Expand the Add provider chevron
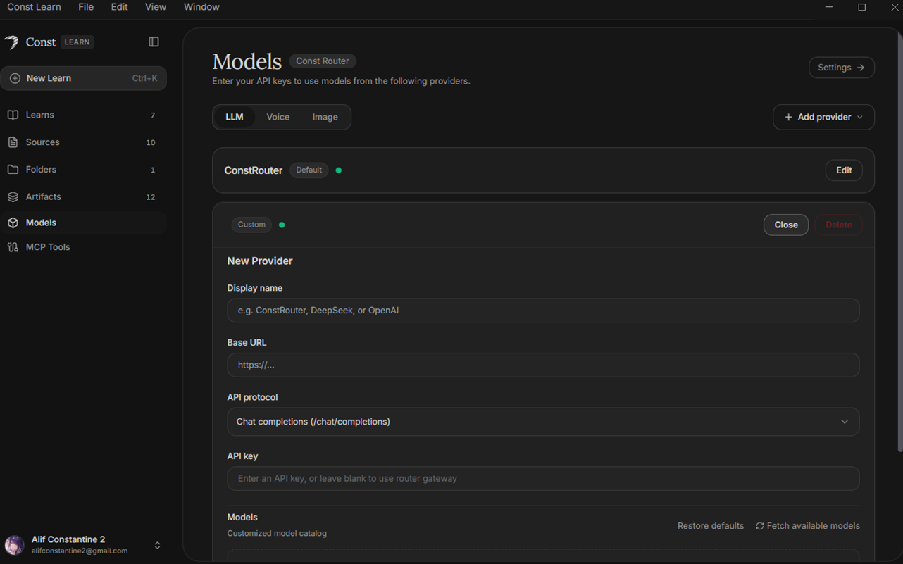 click(x=859, y=118)
